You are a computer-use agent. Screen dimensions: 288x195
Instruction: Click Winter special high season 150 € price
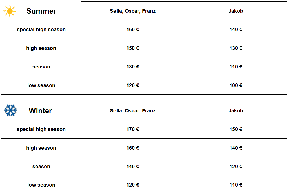pos(236,129)
